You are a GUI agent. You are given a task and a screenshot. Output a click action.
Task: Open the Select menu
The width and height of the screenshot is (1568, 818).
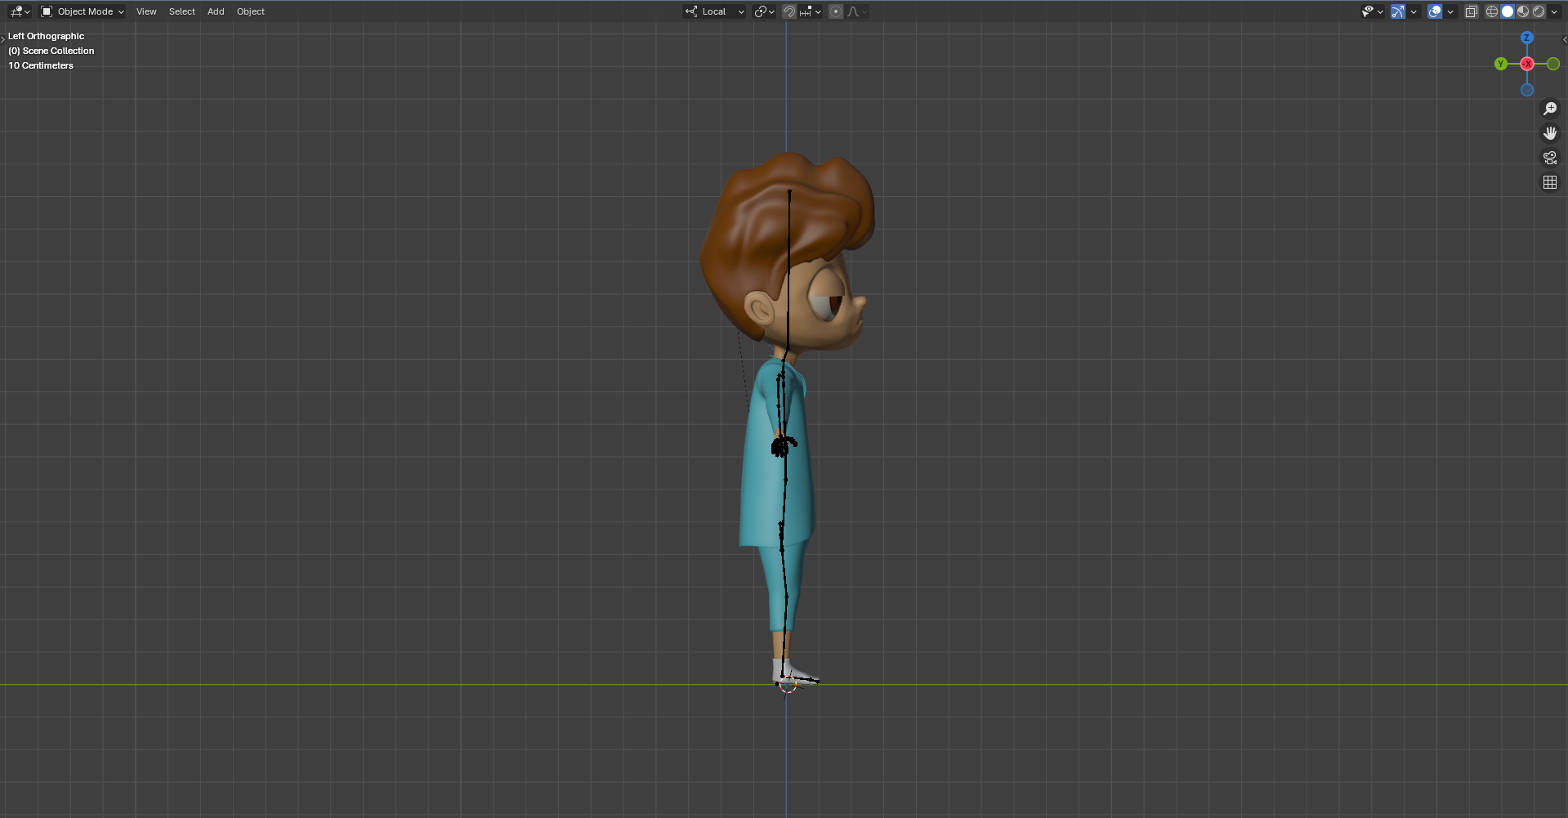coord(182,11)
